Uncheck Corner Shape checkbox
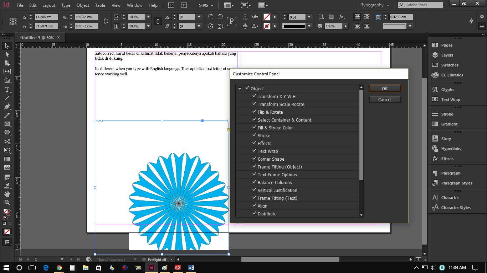Viewport: 487px width, 273px height. click(254, 159)
